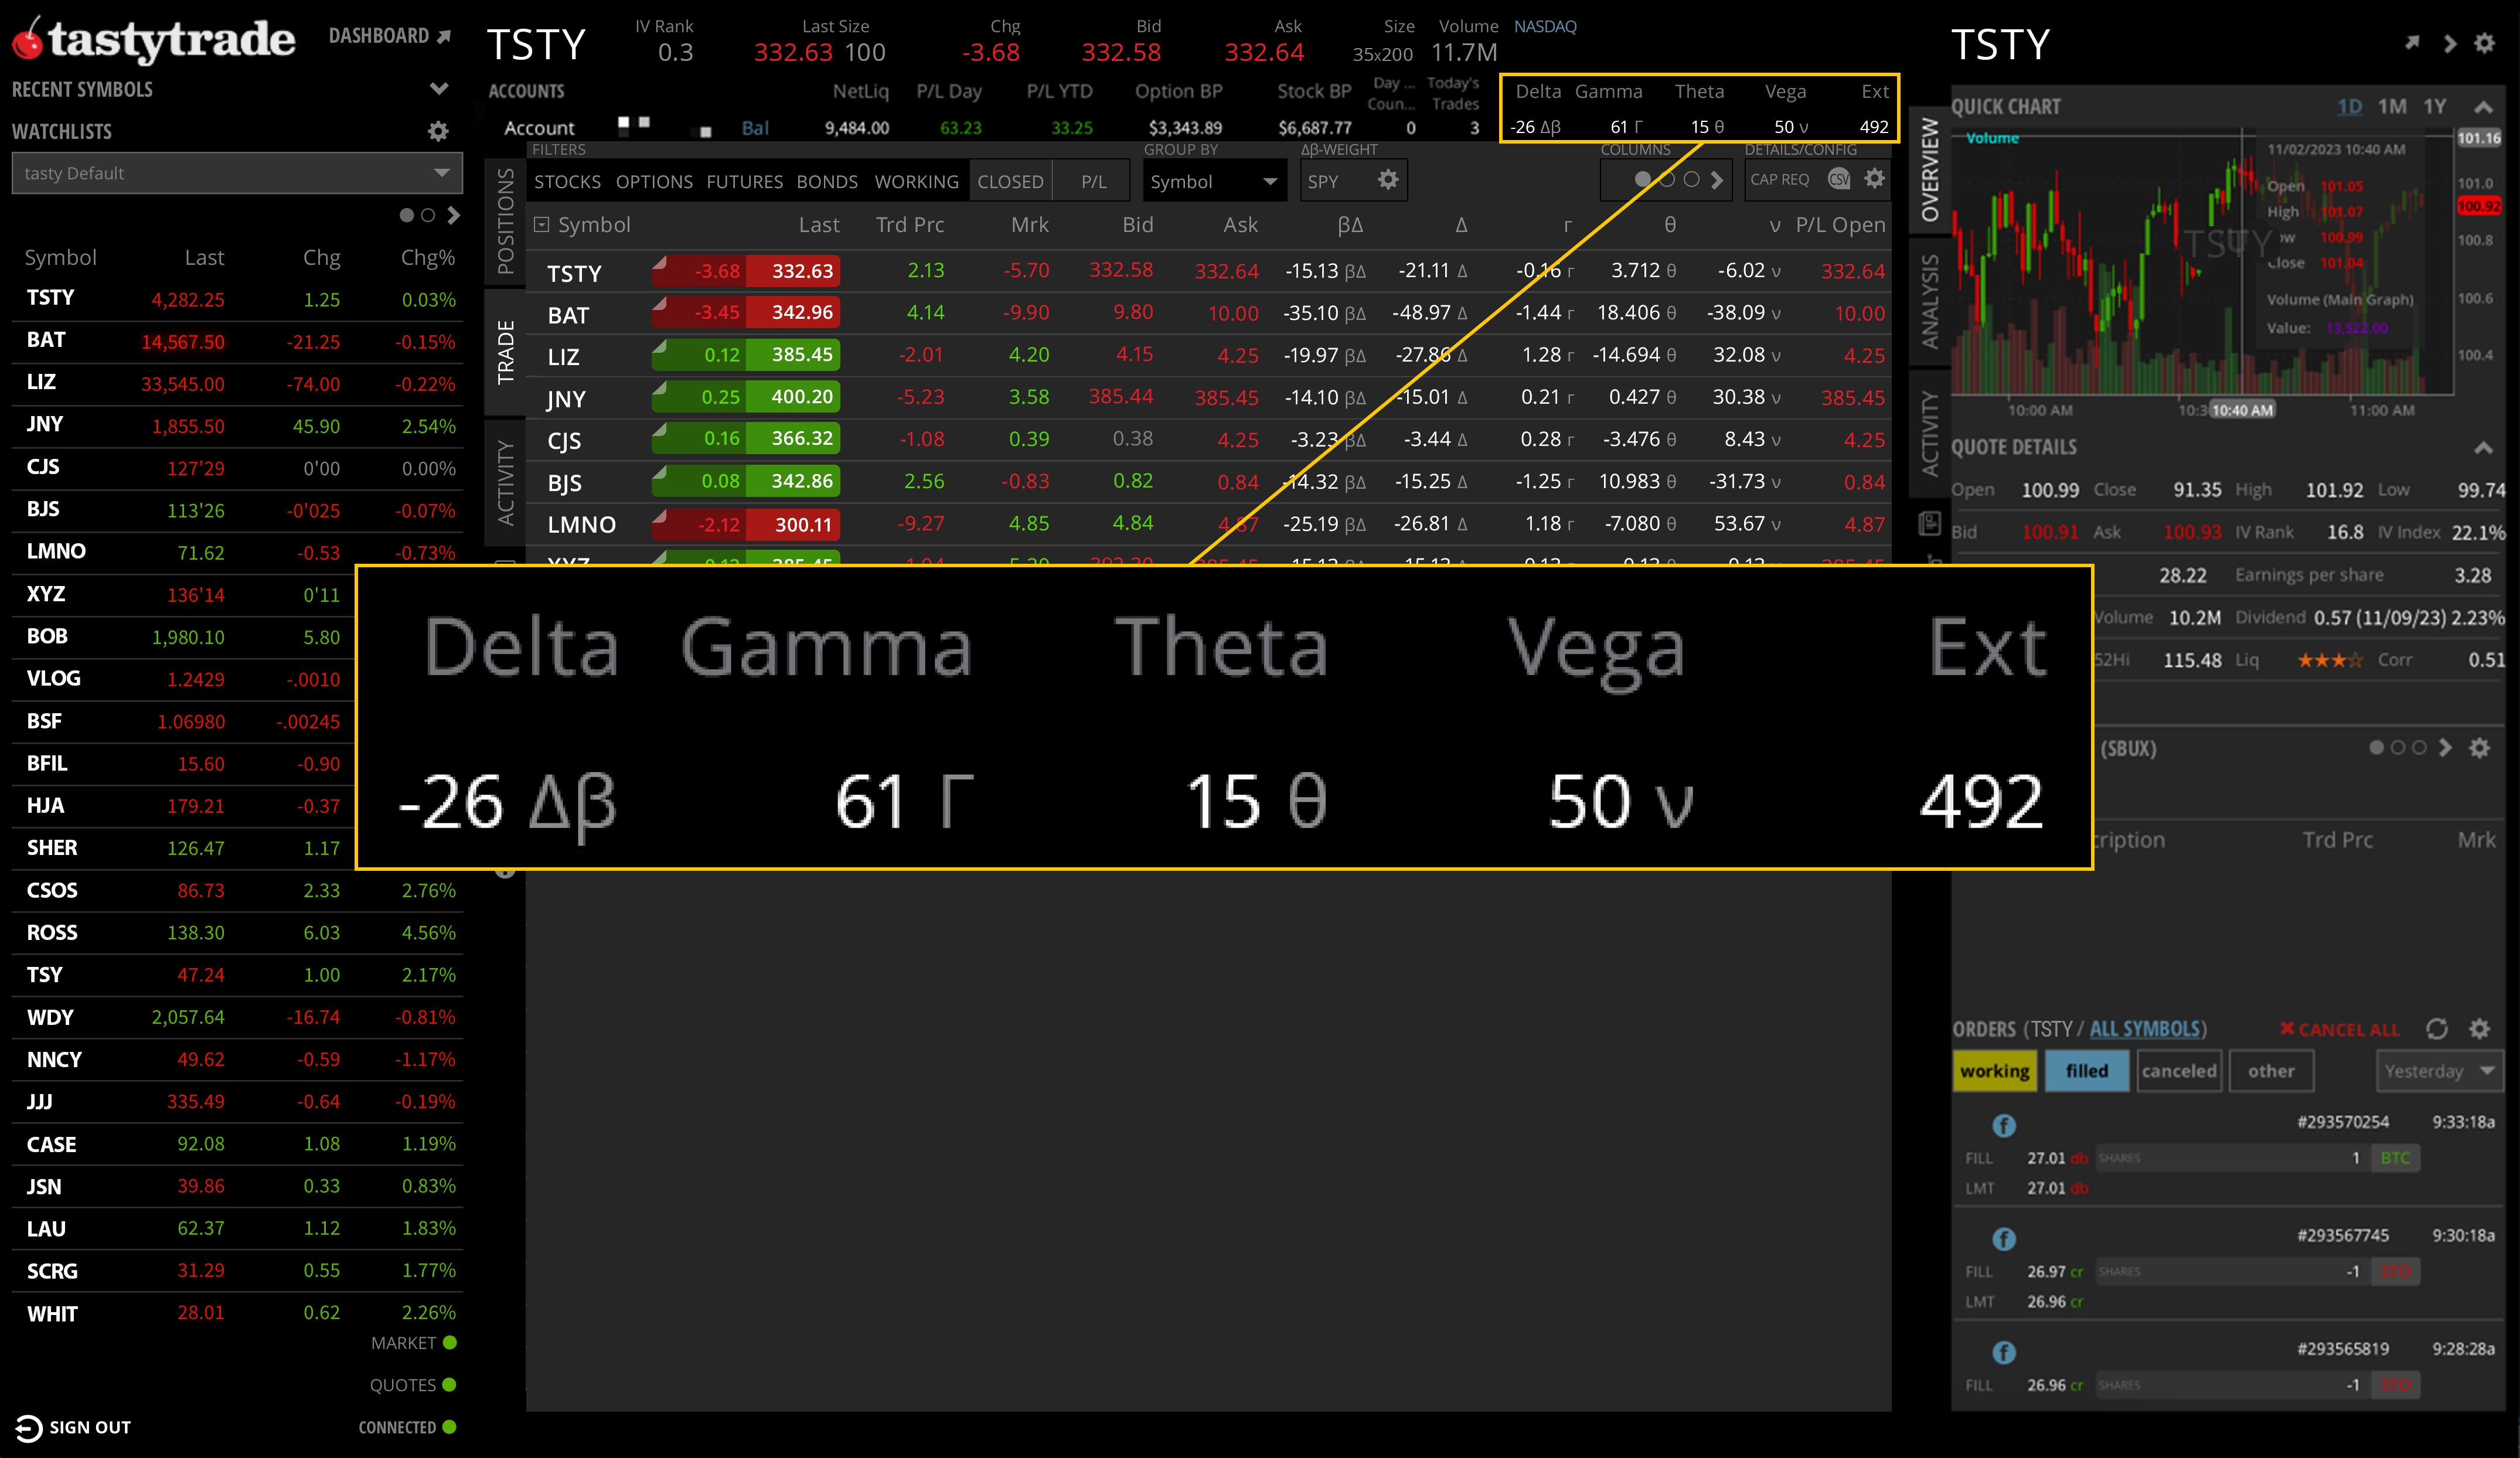The image size is (2520, 1458).
Task: Open the Δβ-weight settings gear next to SPY
Action: 1388,180
